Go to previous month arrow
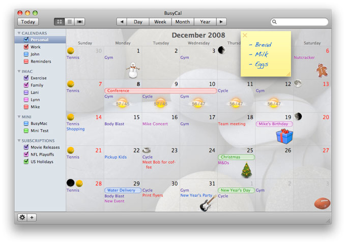 122,21
